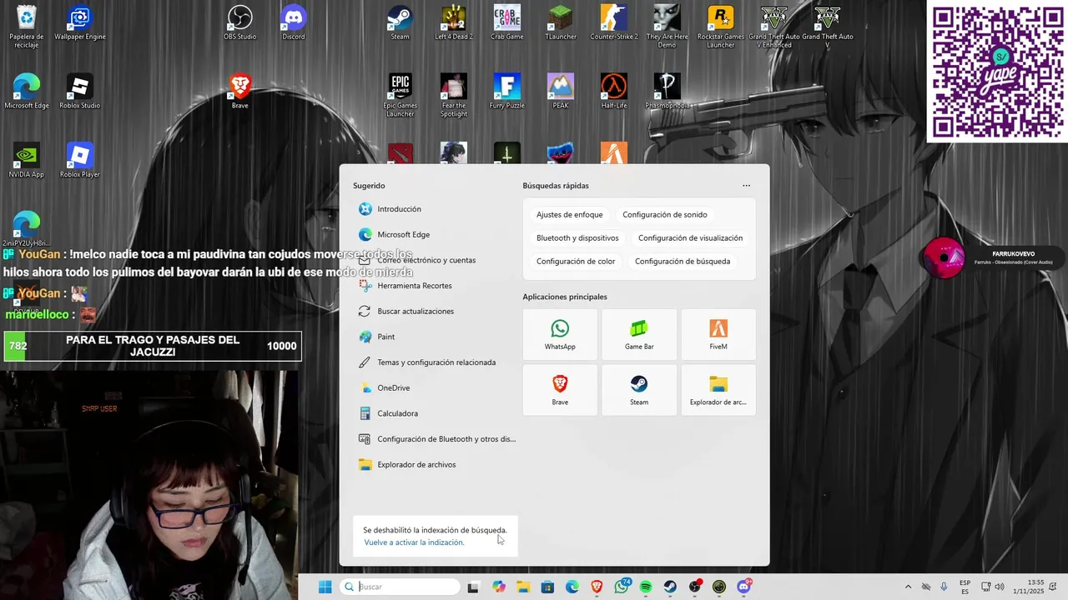
Task: Open Steam tile in Aplicaciones principales
Action: (x=639, y=389)
